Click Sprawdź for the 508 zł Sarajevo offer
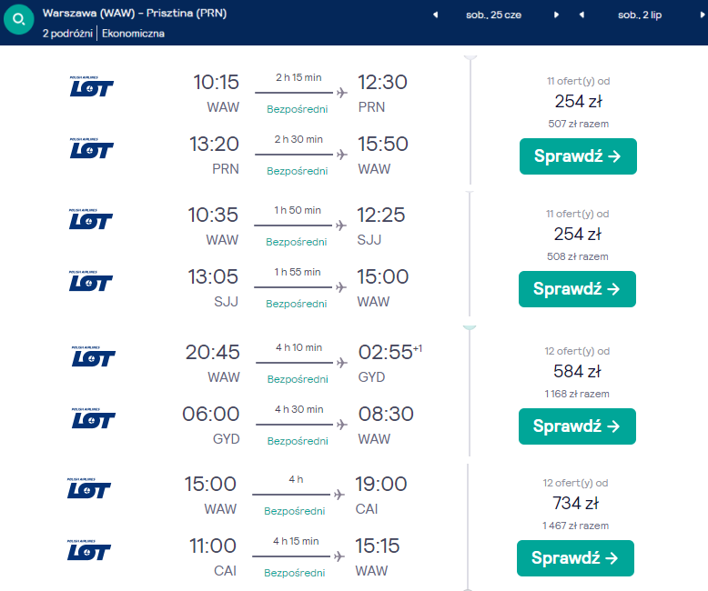Image resolution: width=708 pixels, height=591 pixels. [577, 289]
